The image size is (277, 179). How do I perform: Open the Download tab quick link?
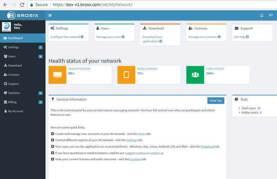(x=207, y=147)
